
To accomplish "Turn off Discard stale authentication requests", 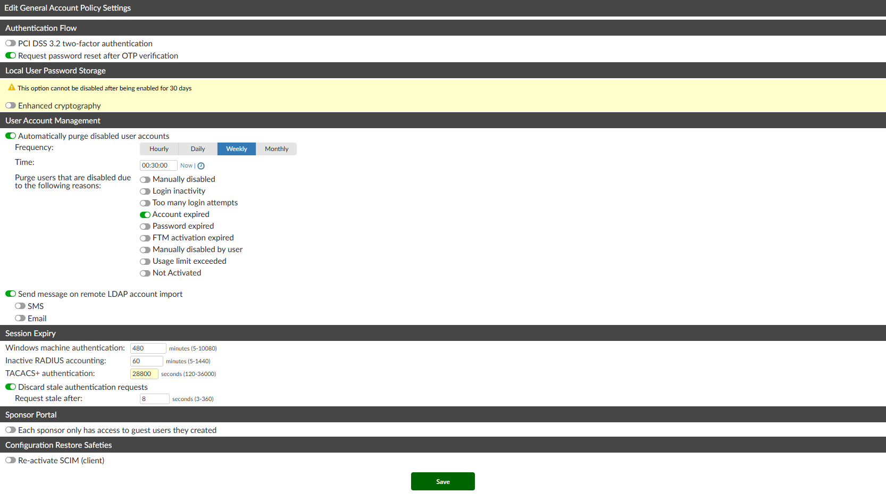I will [11, 387].
